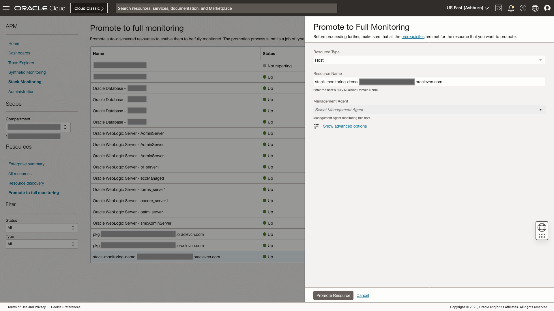Cancel the Promote to Full Monitoring panel
Viewport: 554px width, 311px height.
point(363,295)
